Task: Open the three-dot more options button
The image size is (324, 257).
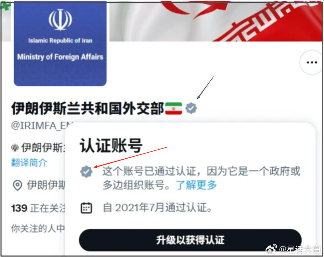Action: tap(312, 62)
